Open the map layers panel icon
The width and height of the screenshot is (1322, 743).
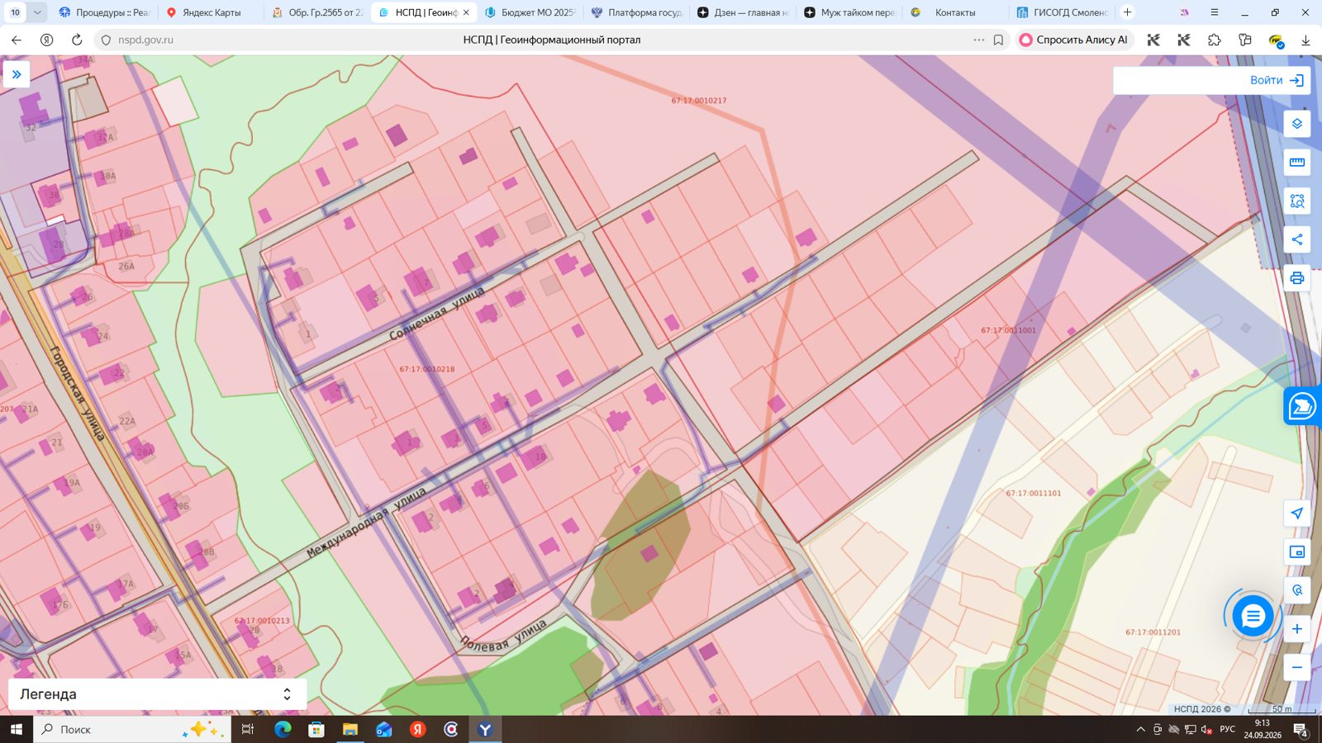point(1296,124)
